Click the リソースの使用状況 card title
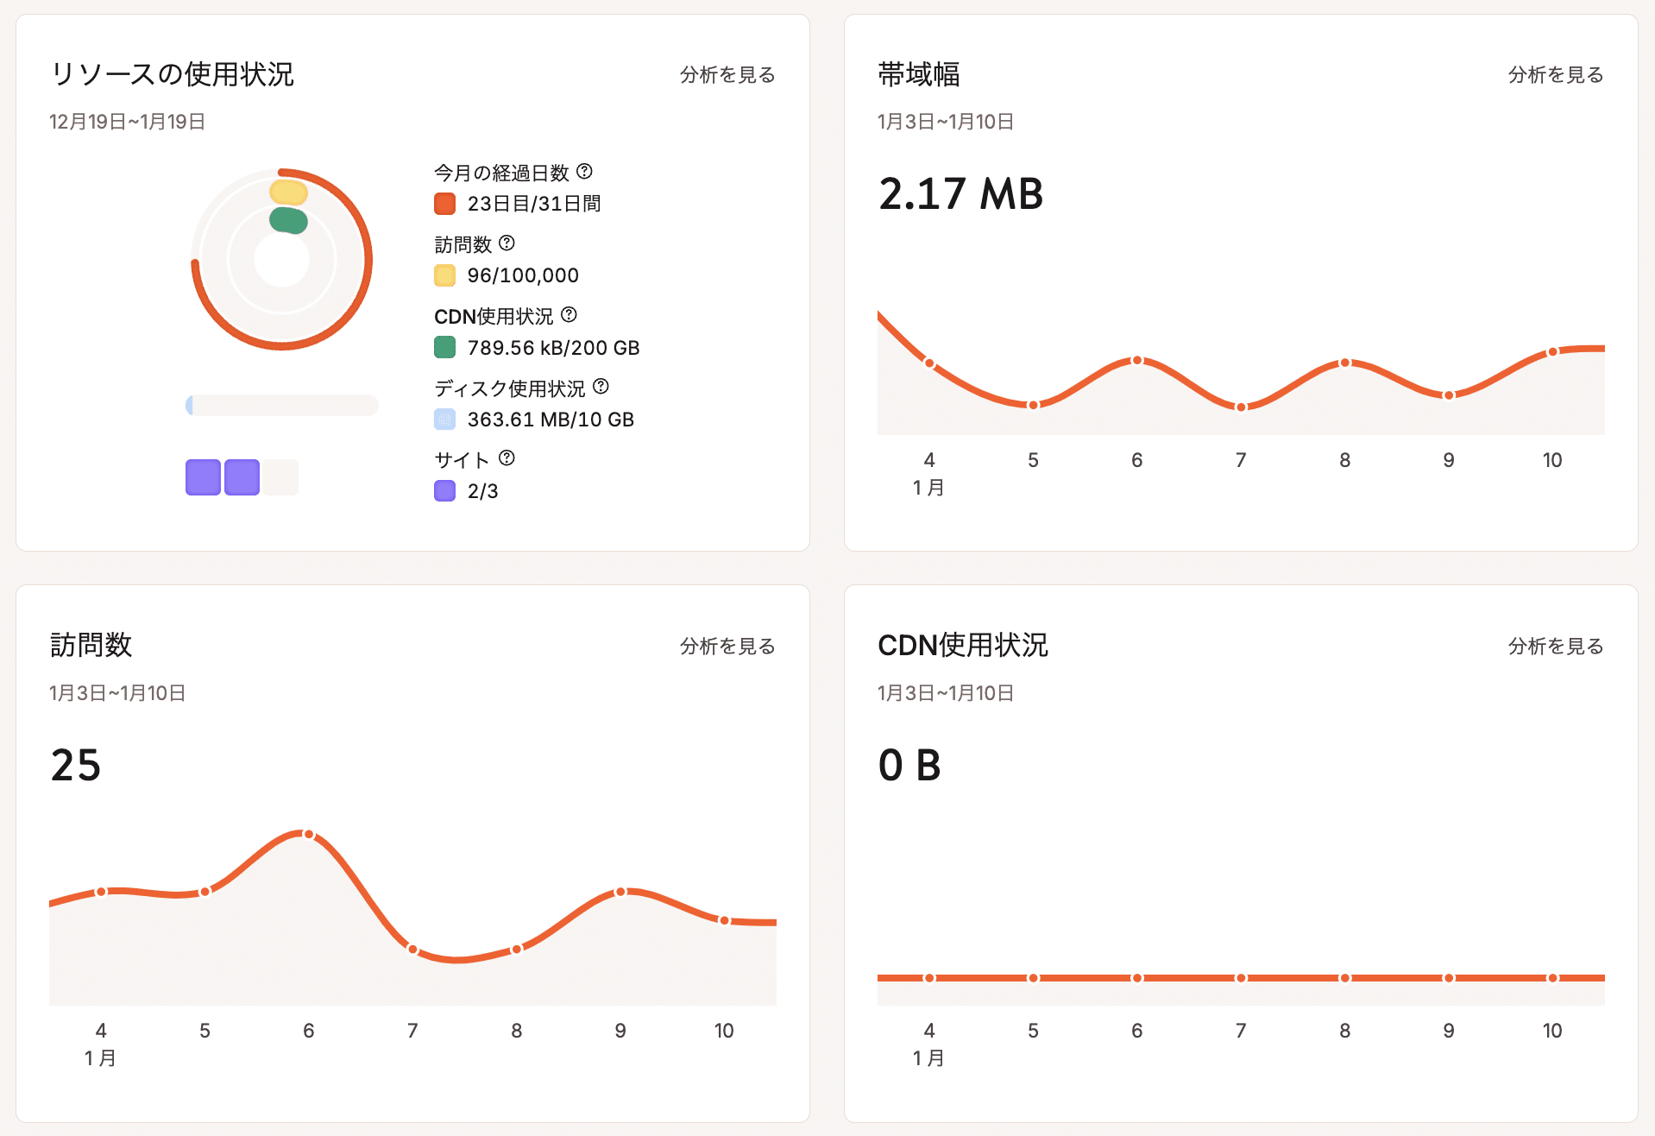Image resolution: width=1655 pixels, height=1136 pixels. click(x=173, y=74)
